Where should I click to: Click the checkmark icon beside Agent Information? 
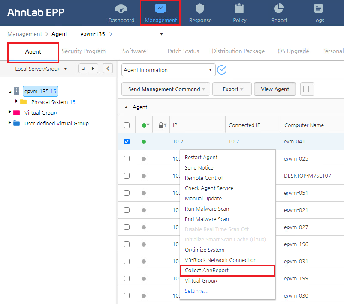(x=222, y=69)
